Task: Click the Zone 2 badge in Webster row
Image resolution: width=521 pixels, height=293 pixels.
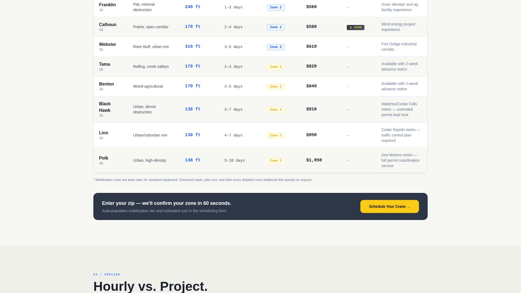Action: (x=276, y=47)
